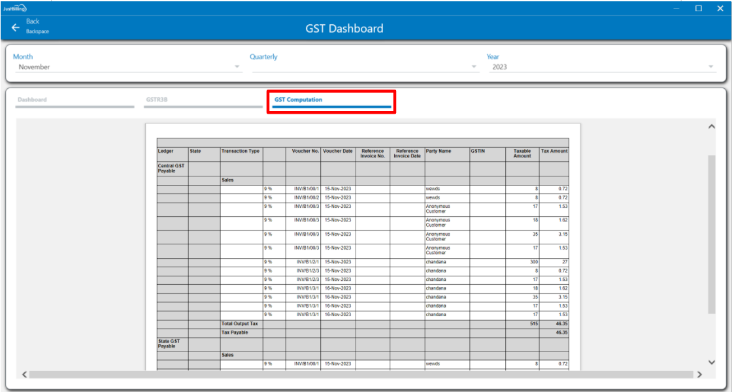Click the back arrow icon

click(x=16, y=27)
